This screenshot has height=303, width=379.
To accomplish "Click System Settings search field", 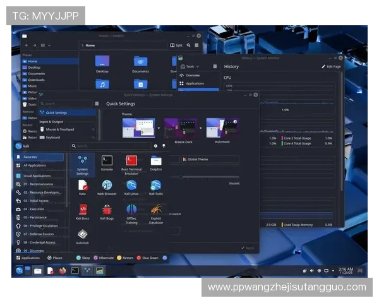I will coord(66,104).
